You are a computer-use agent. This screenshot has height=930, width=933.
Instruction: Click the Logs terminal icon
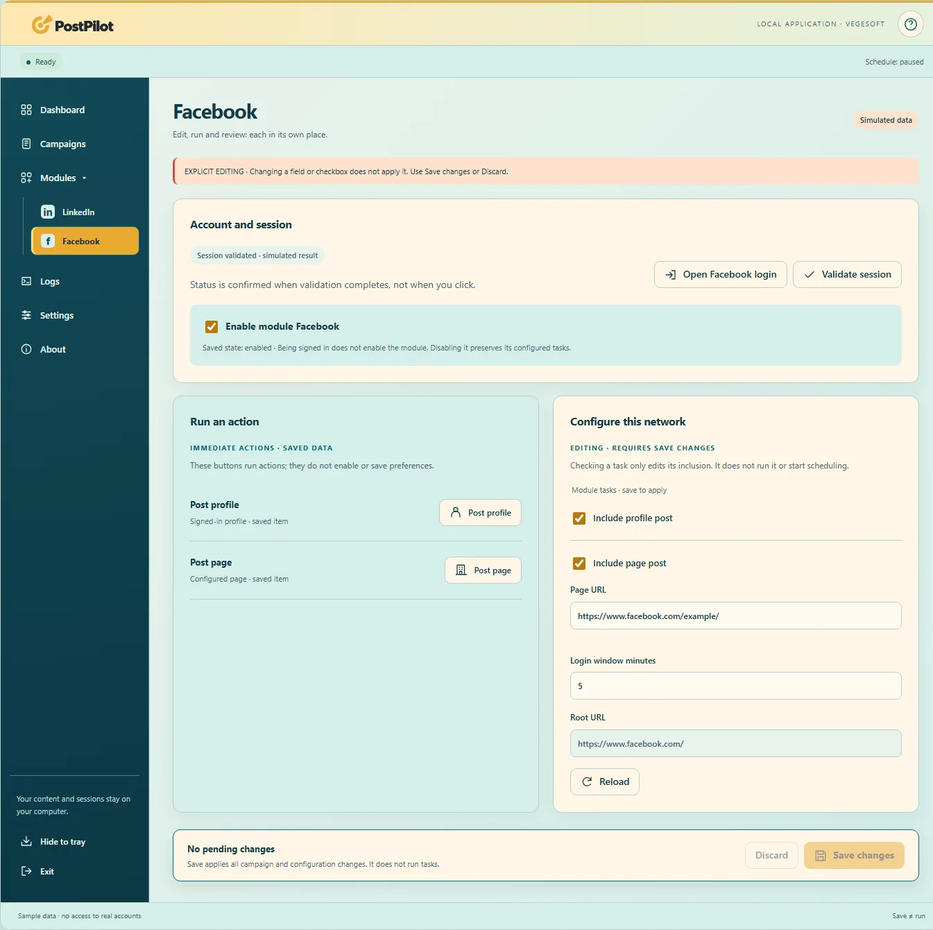point(26,281)
